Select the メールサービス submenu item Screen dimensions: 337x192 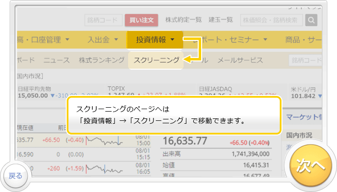pyautogui.click(x=240, y=60)
